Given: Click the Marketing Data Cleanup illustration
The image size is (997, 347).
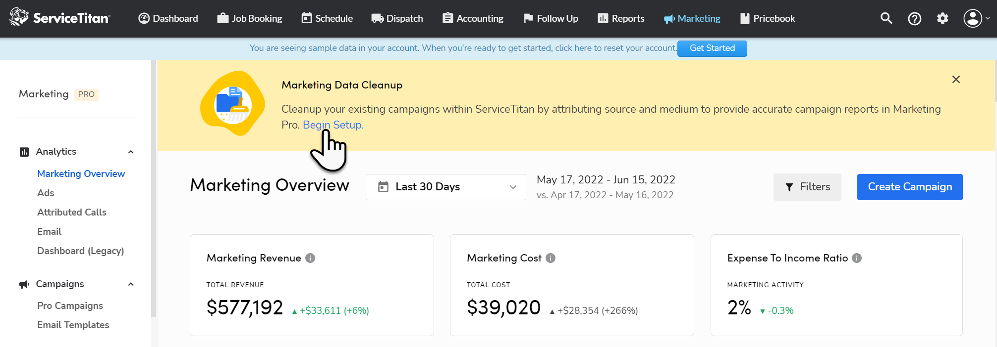Looking at the screenshot, I should (232, 103).
